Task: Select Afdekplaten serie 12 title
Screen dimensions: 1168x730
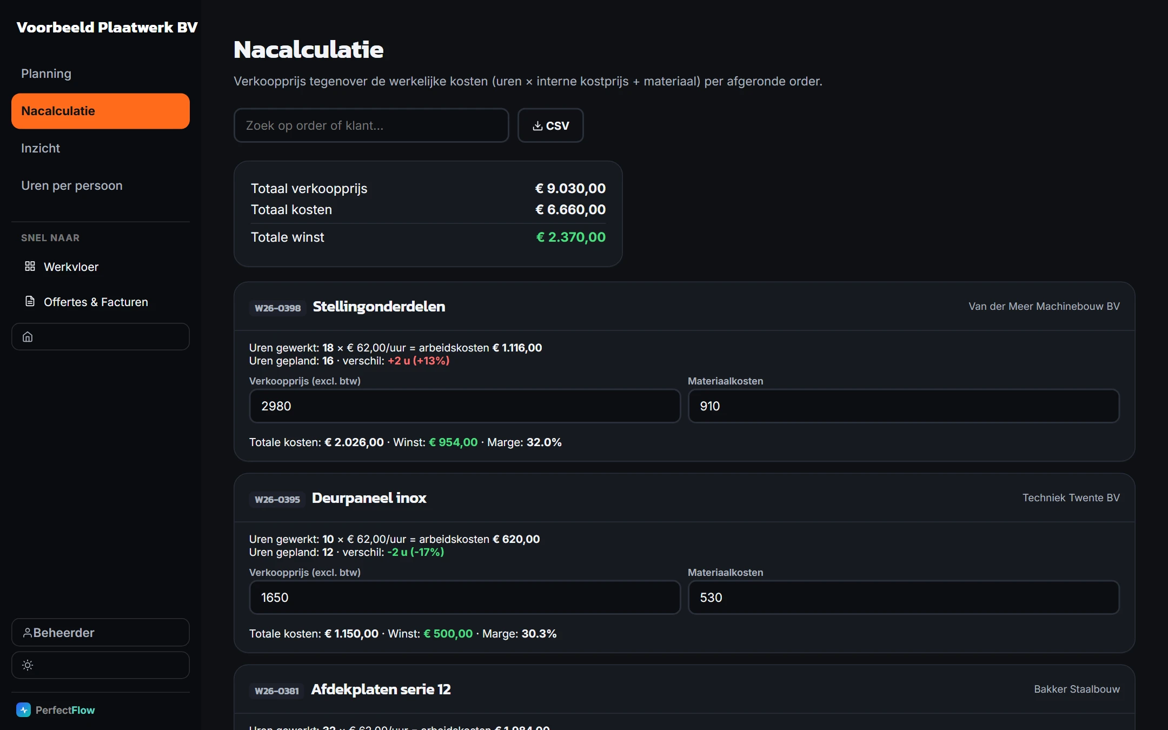Action: click(x=381, y=689)
